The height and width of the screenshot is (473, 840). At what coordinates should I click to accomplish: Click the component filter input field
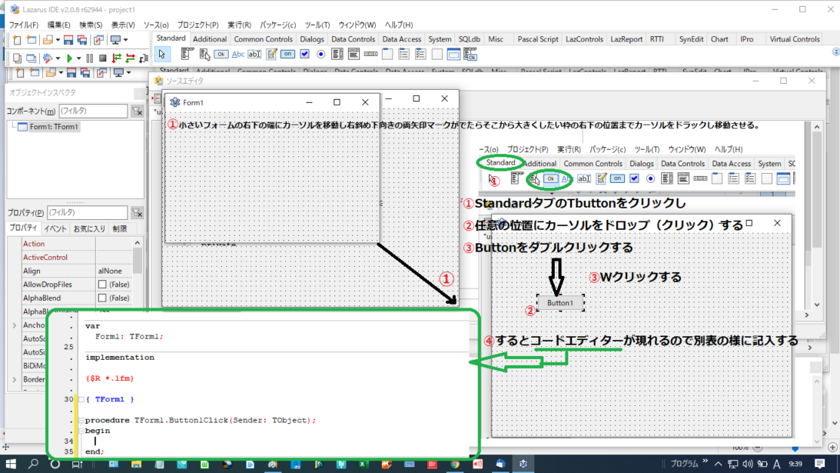point(93,111)
